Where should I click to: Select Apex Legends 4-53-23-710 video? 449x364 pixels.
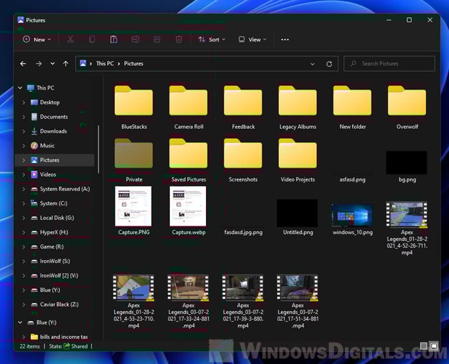point(133,302)
